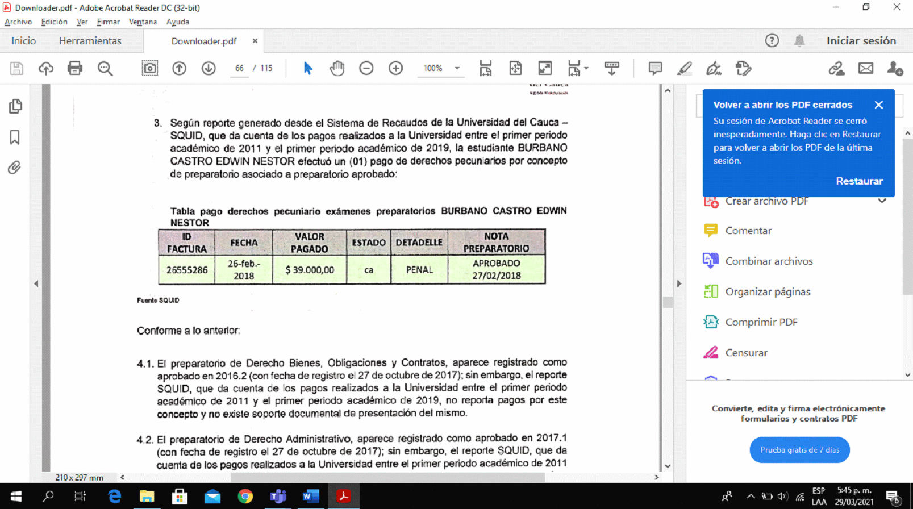Click Prueba gratis de 7 días button
913x509 pixels.
[x=799, y=450]
